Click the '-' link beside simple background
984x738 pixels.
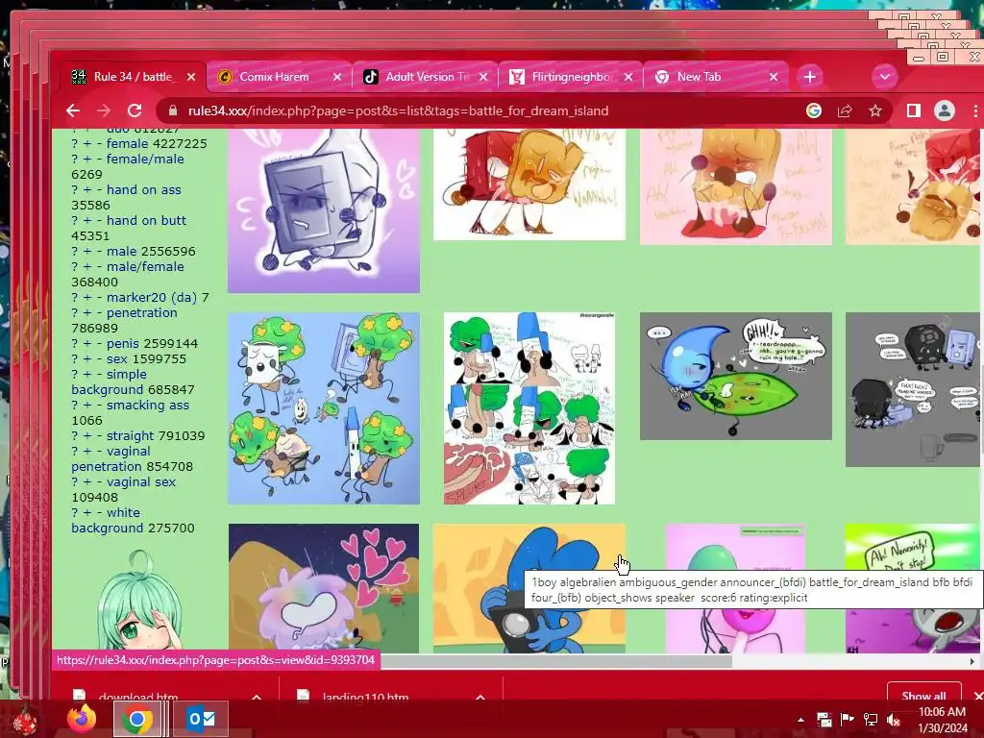[99, 375]
